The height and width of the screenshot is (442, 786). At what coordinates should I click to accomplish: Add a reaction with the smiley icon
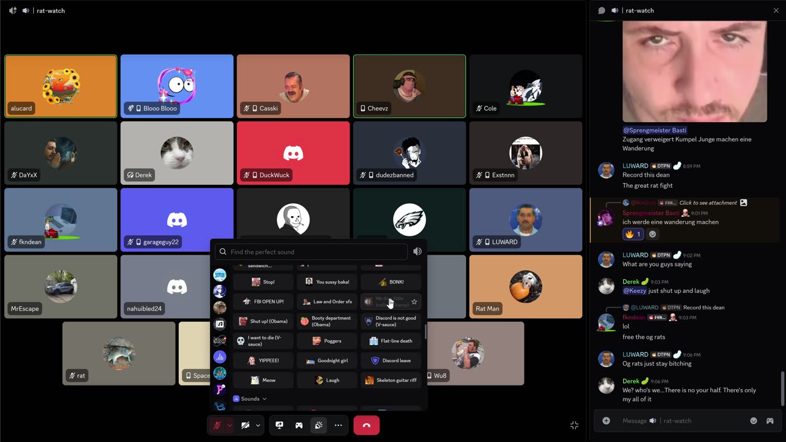653,234
